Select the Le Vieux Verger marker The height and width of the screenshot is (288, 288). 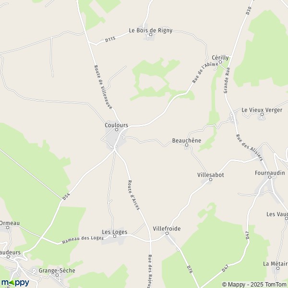click(x=262, y=114)
